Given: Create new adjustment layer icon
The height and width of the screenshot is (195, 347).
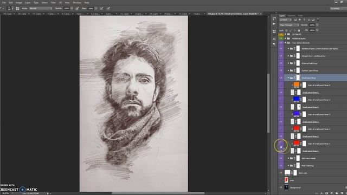Looking at the screenshot, I should 332,193.
